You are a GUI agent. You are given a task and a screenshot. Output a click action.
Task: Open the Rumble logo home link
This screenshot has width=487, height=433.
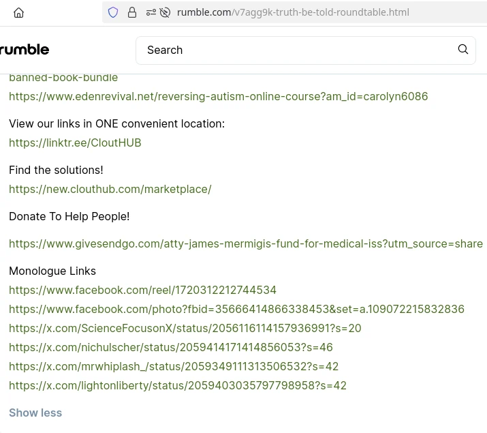click(x=25, y=50)
